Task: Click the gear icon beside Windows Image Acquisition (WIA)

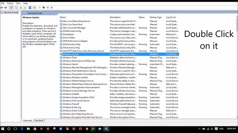Action: coord(61,97)
